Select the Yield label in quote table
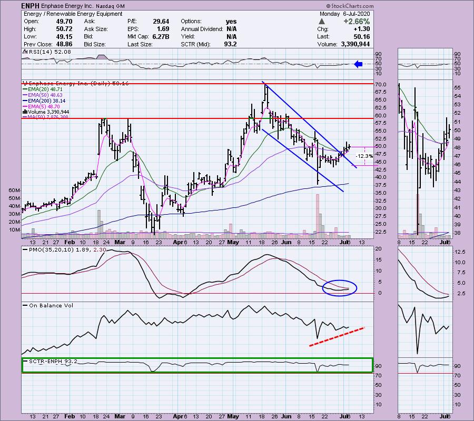The image size is (474, 421). (187, 36)
